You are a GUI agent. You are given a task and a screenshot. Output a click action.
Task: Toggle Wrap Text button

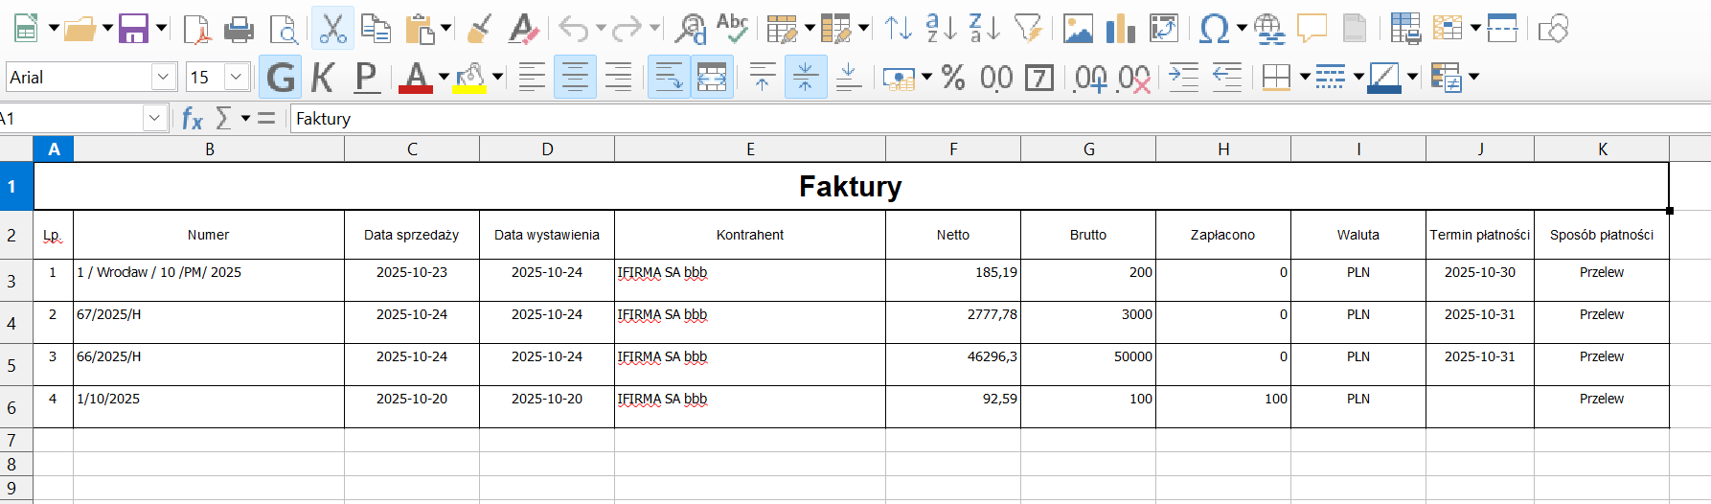[x=669, y=77]
